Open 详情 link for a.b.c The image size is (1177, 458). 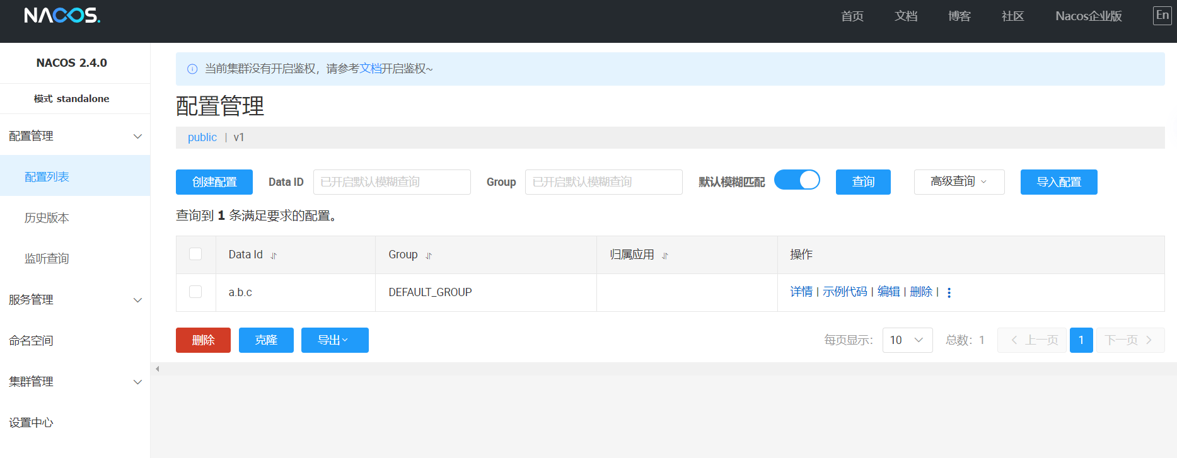[801, 292]
